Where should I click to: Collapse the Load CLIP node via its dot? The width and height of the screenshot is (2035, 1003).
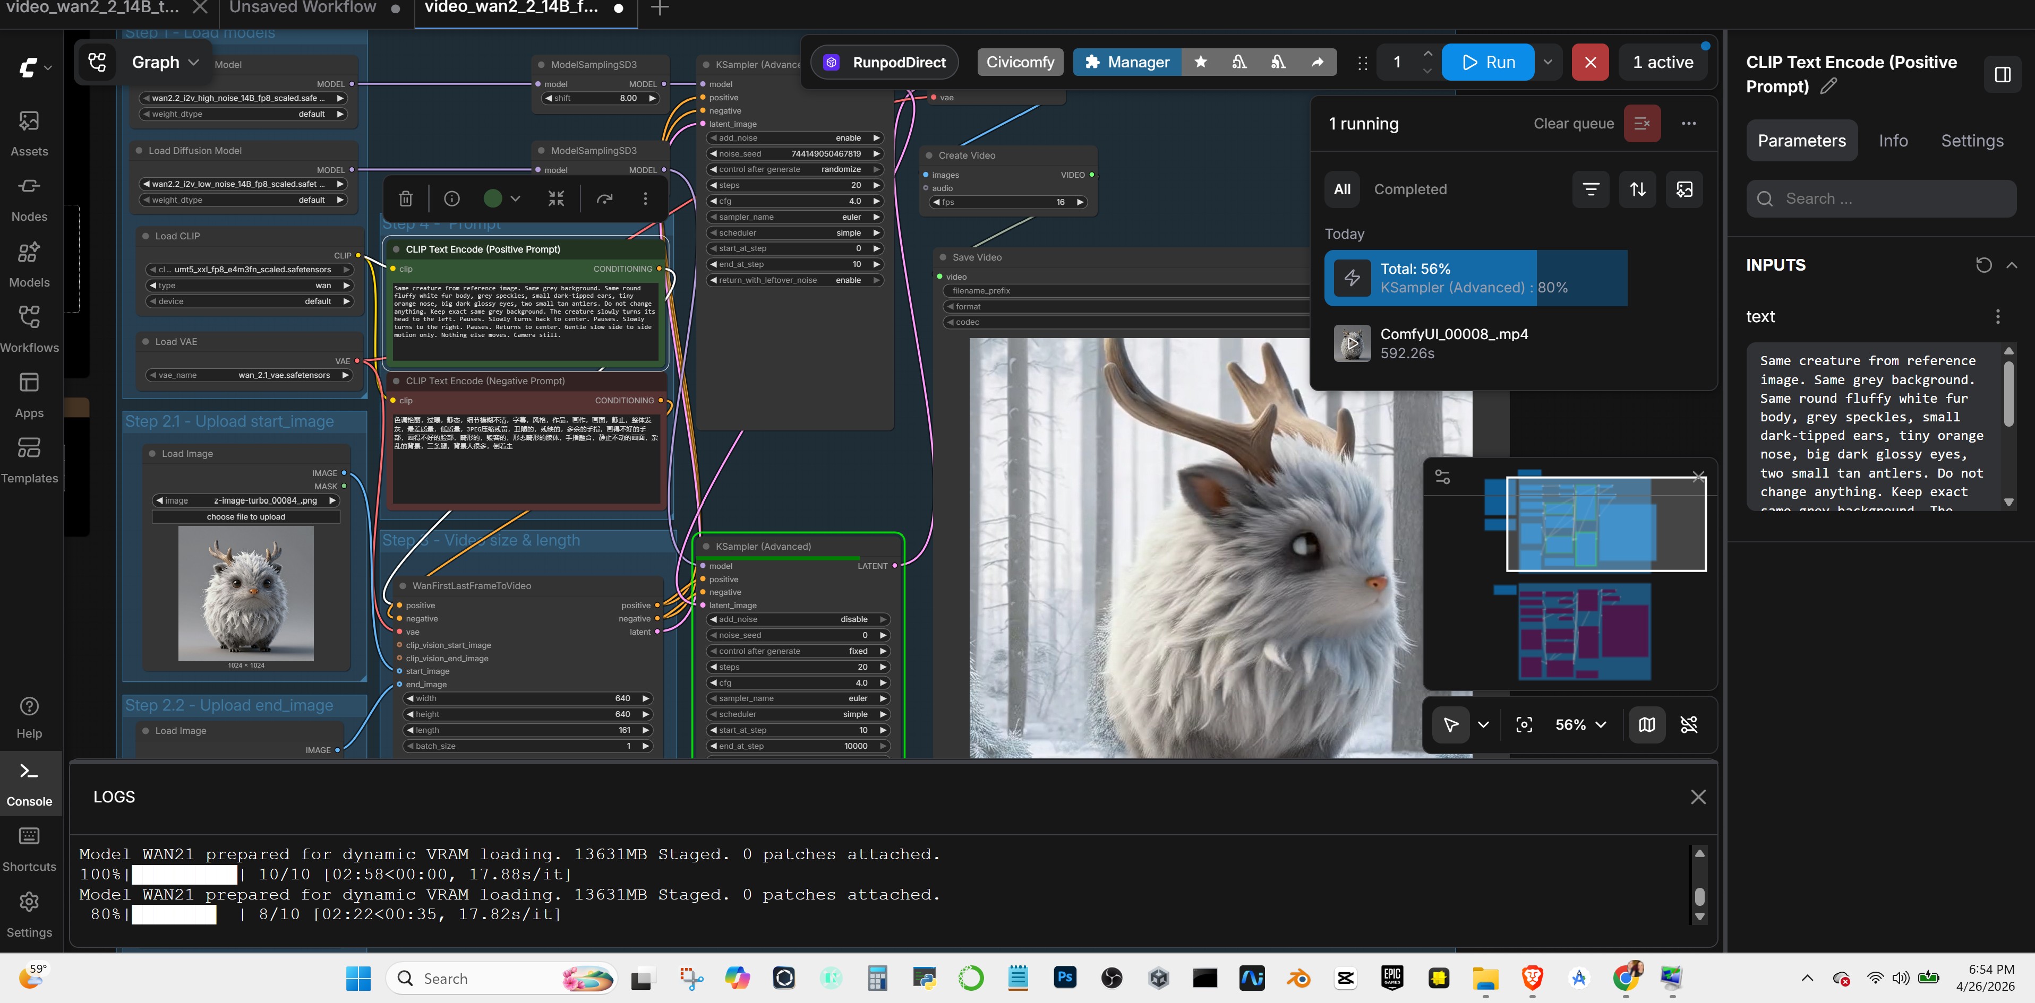point(146,236)
